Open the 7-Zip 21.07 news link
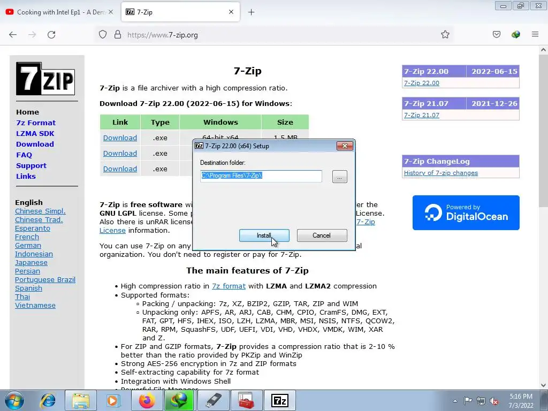Image resolution: width=548 pixels, height=411 pixels. pos(422,115)
